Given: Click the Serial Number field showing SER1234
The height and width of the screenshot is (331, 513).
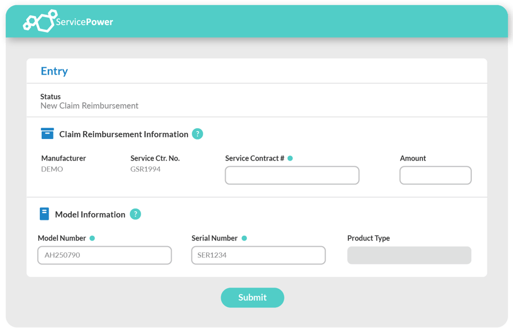Looking at the screenshot, I should point(258,255).
